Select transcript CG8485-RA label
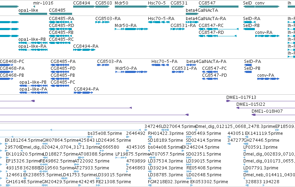This screenshot has height=187, width=295. click(61, 19)
